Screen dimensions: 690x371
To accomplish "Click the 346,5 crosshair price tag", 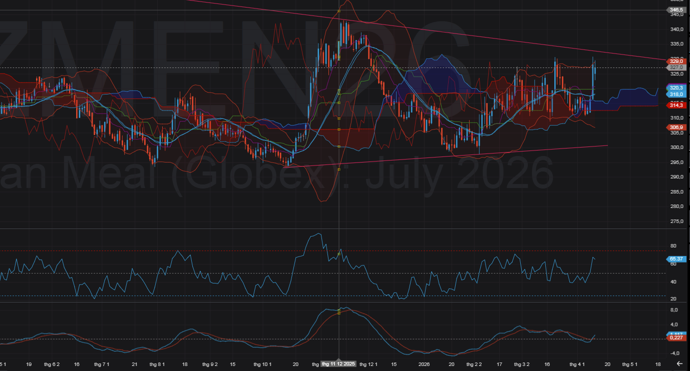I will 675,10.
